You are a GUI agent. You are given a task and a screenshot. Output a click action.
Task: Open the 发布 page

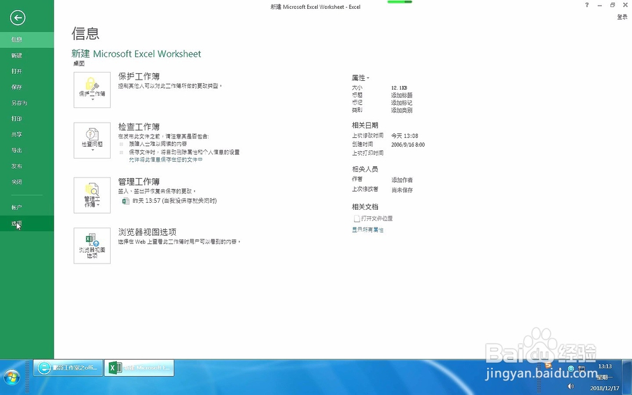coord(27,166)
